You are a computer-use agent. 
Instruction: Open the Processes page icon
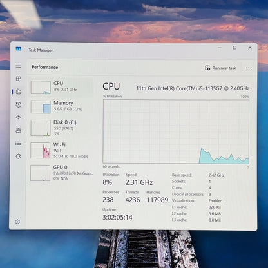click(18, 79)
